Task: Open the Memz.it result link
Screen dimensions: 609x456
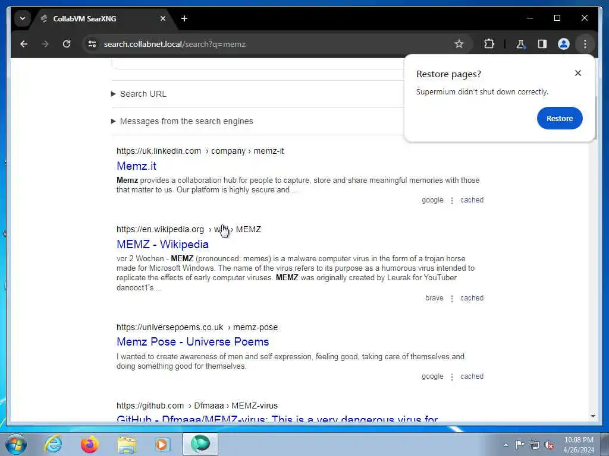Action: [136, 166]
